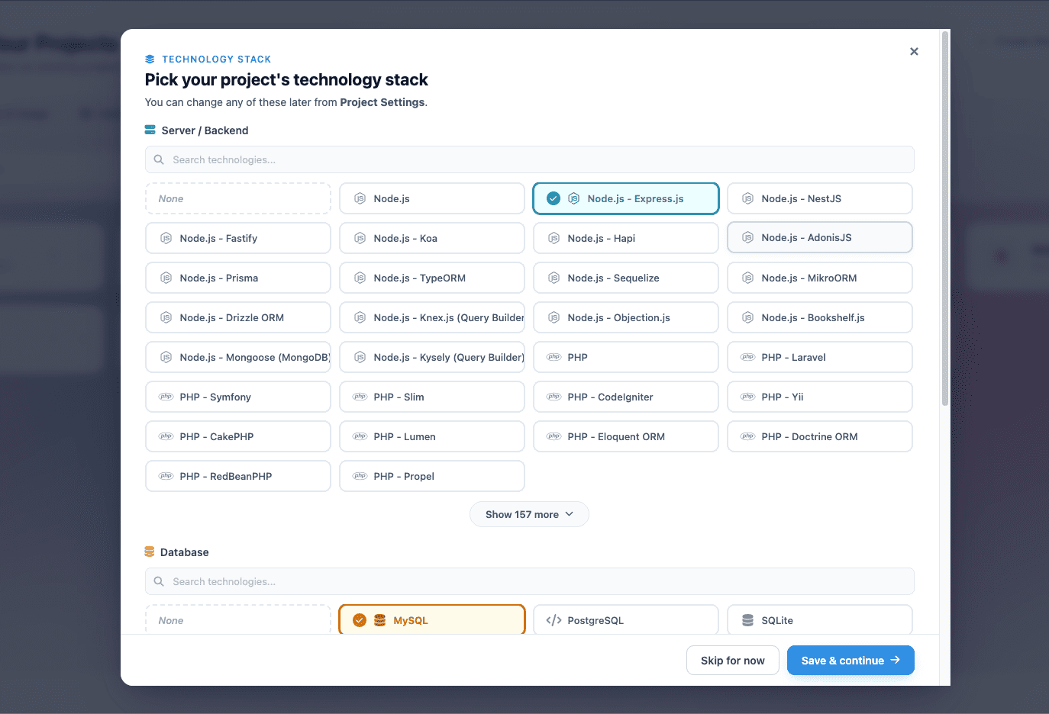This screenshot has width=1049, height=714.
Task: Click the Node.js icon beside AdonisJS
Action: [747, 237]
